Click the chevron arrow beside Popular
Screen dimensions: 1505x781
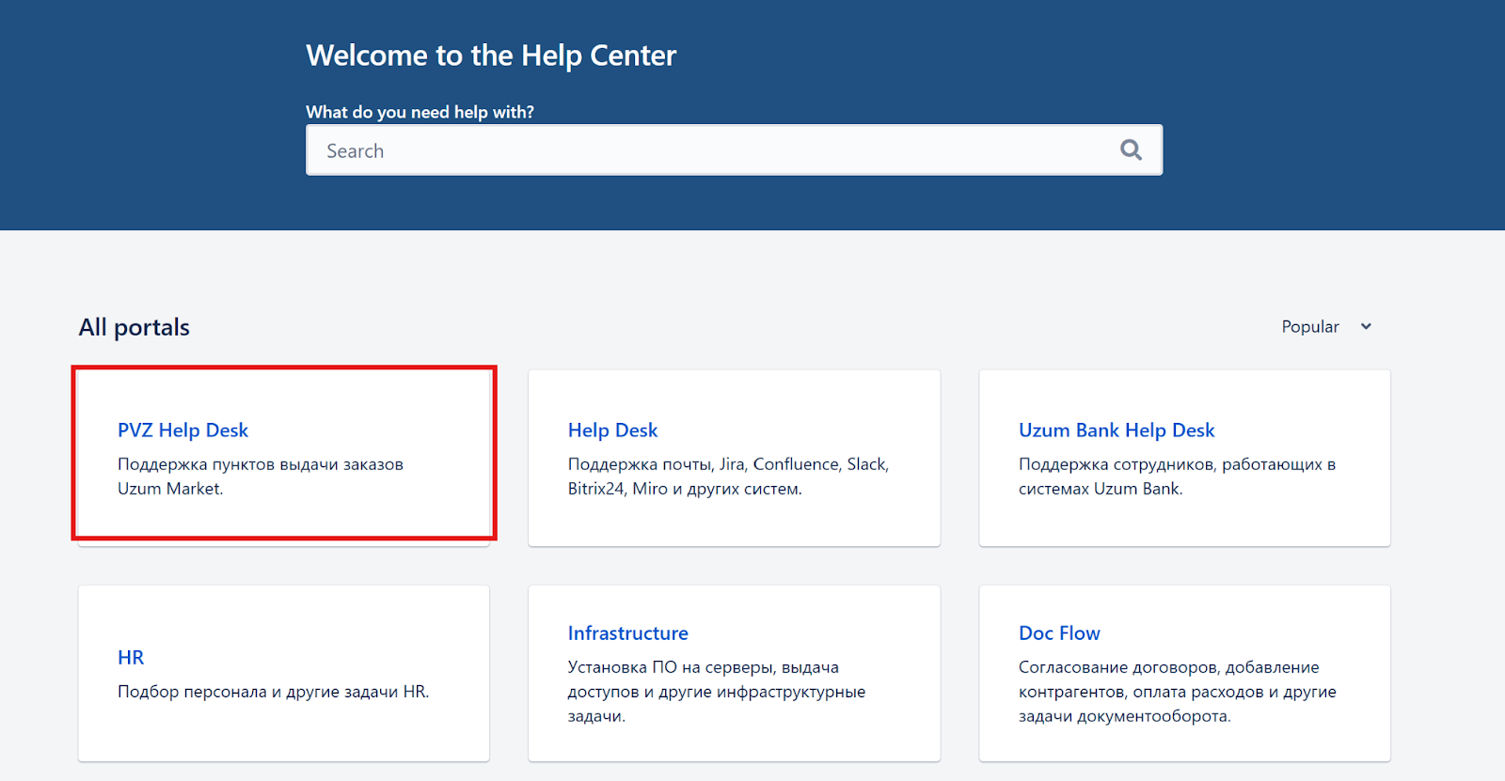1366,327
